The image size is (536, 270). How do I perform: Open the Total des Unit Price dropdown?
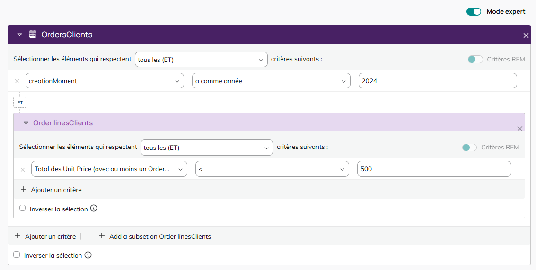click(109, 169)
